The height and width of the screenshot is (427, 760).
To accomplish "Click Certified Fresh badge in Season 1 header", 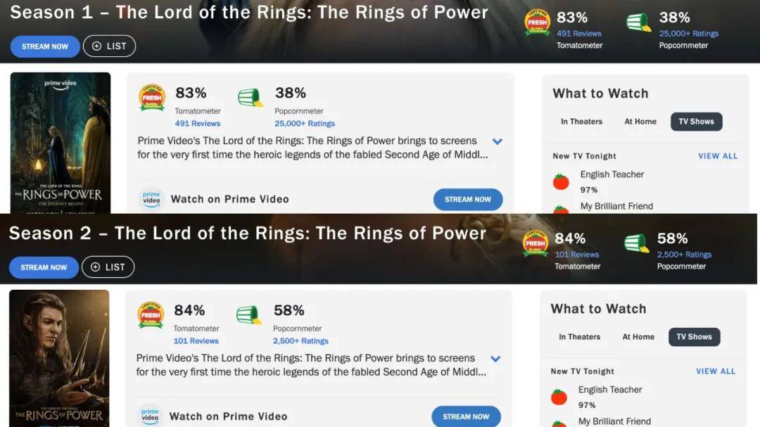I will (x=538, y=23).
